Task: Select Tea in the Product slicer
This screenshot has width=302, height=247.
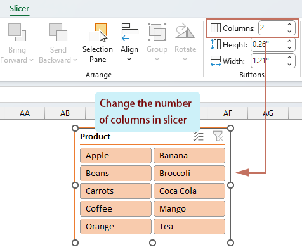Action: (x=189, y=227)
